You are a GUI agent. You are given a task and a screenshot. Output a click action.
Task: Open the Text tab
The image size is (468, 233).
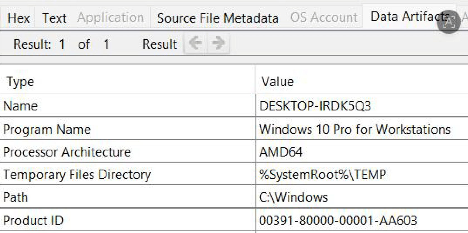point(54,18)
